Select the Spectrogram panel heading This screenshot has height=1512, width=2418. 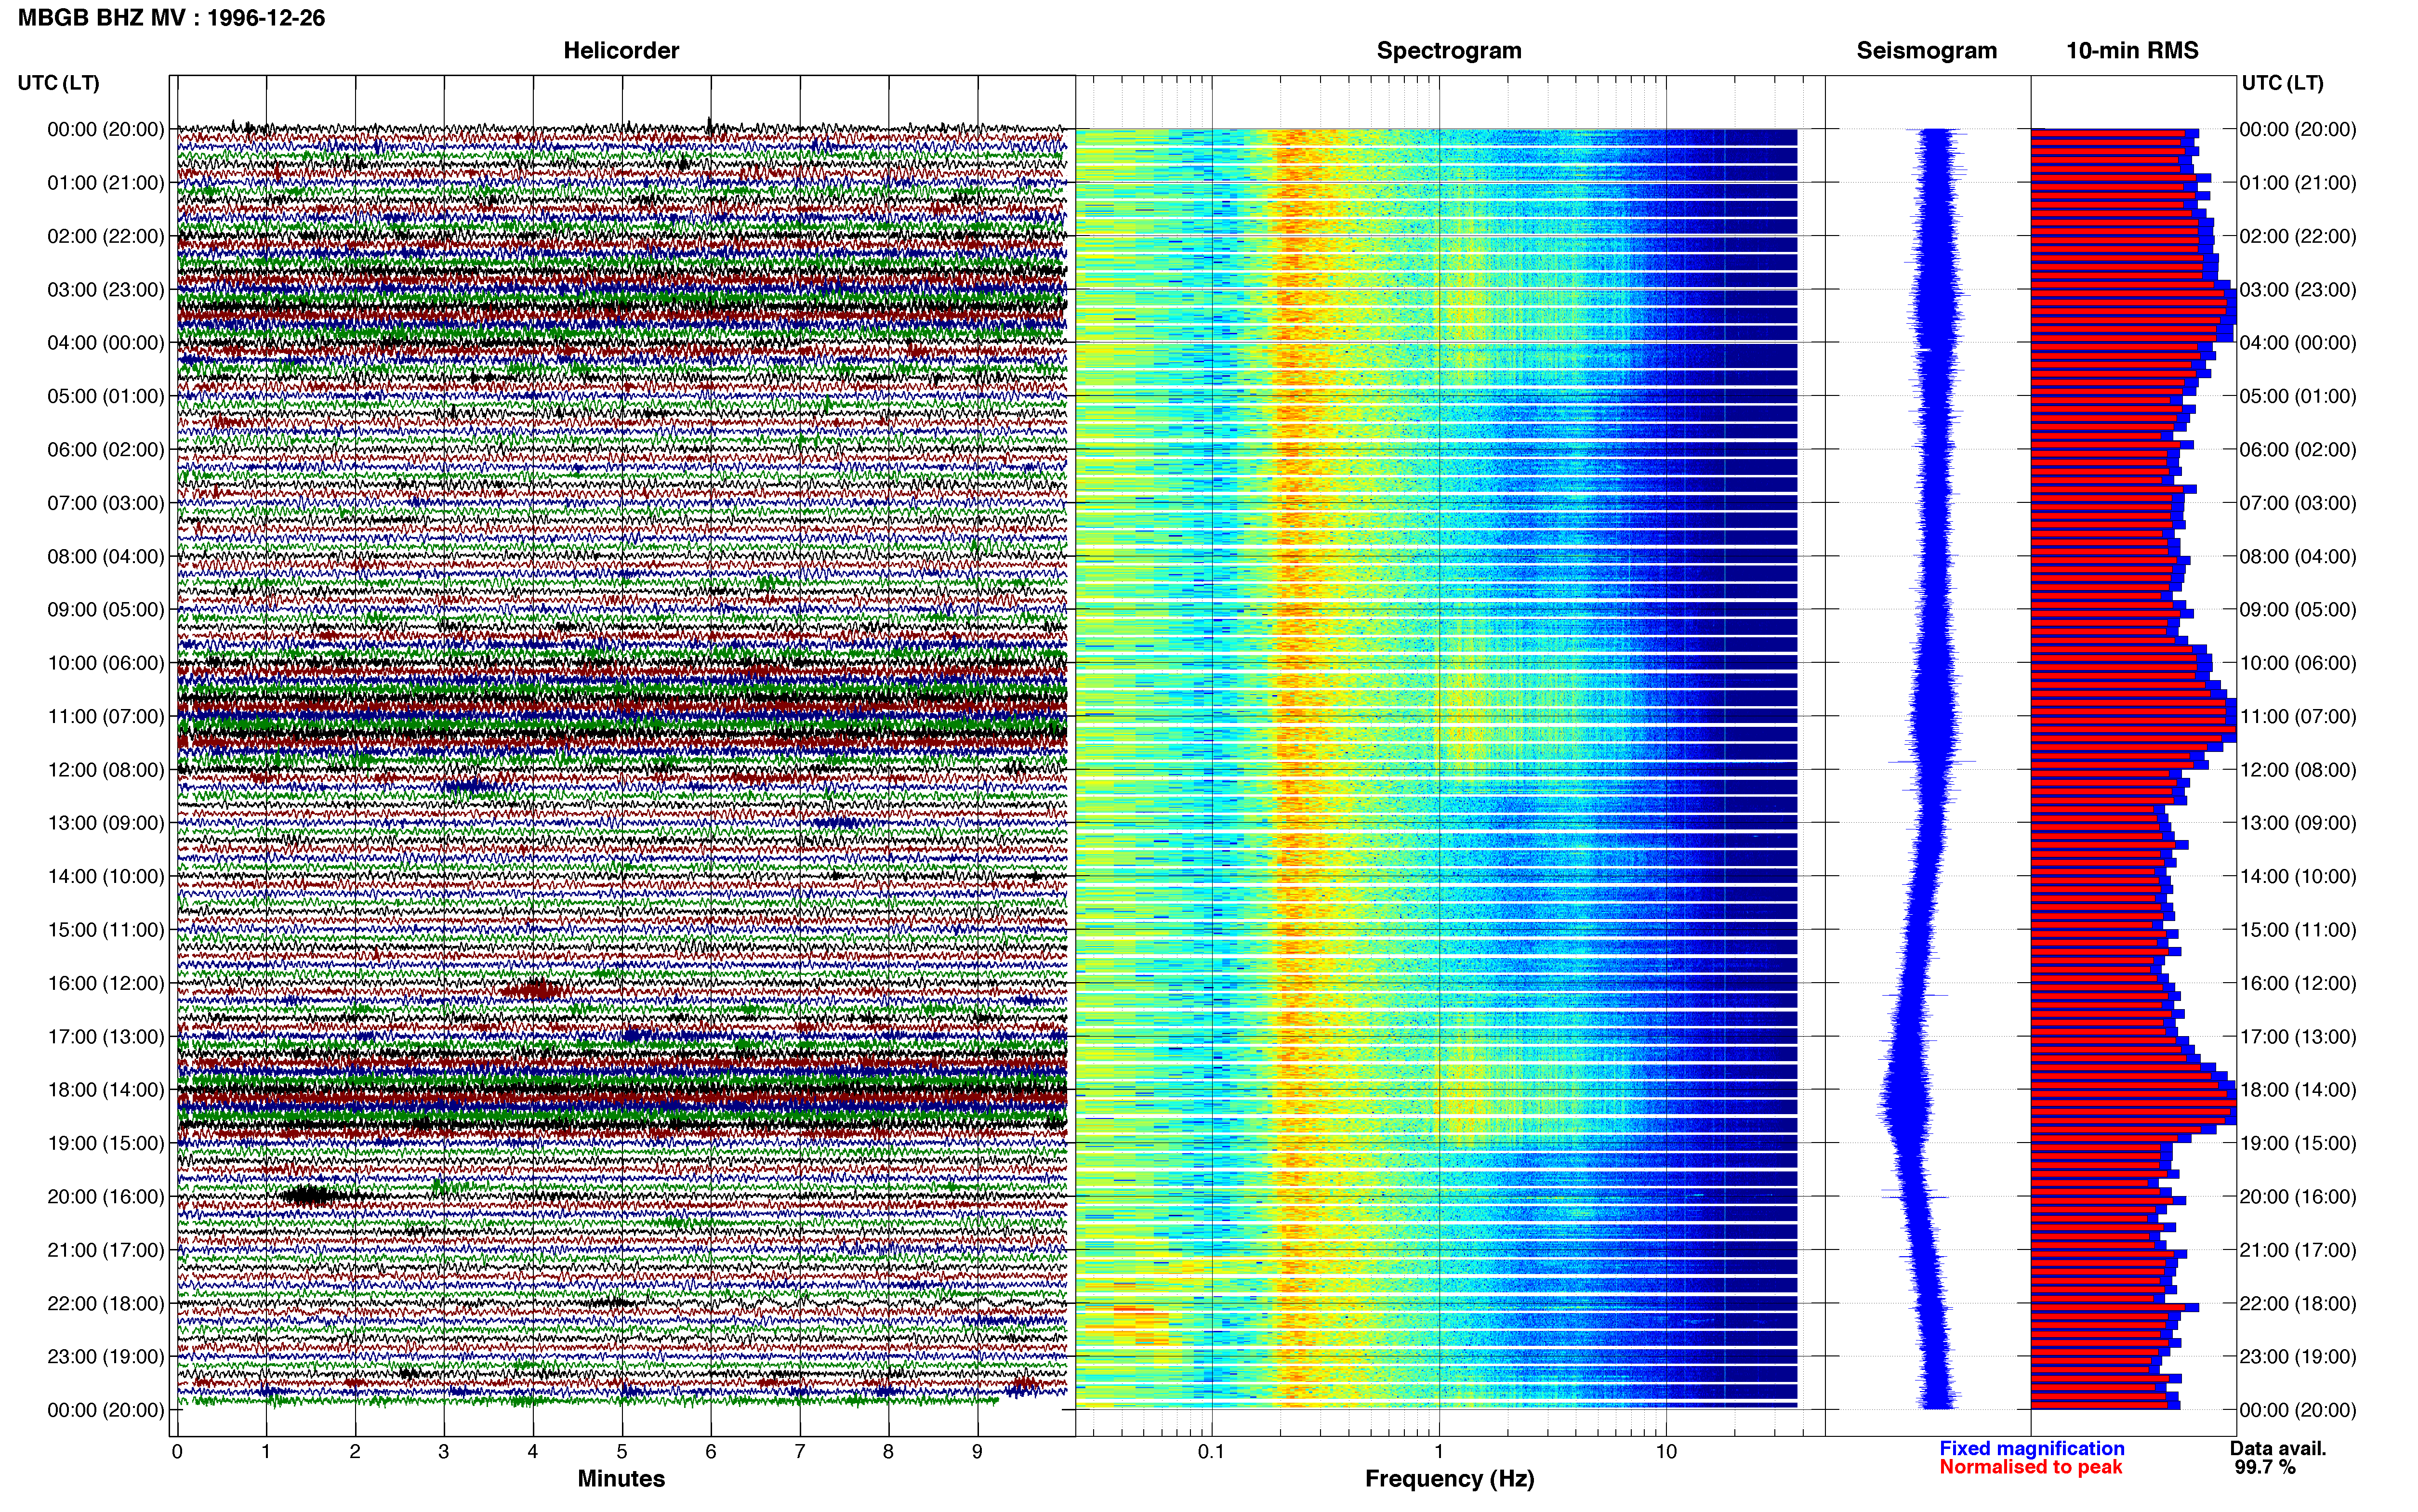pyautogui.click(x=1449, y=51)
